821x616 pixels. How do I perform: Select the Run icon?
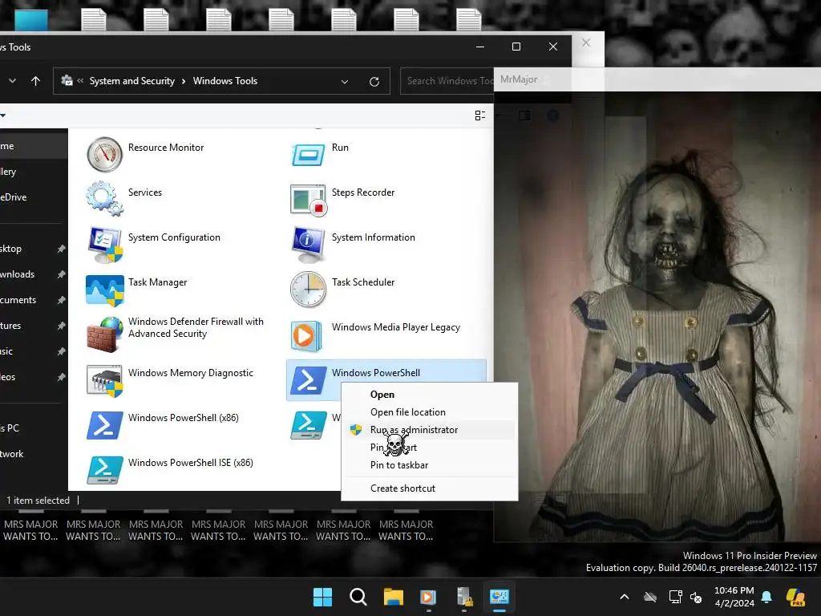pos(308,155)
